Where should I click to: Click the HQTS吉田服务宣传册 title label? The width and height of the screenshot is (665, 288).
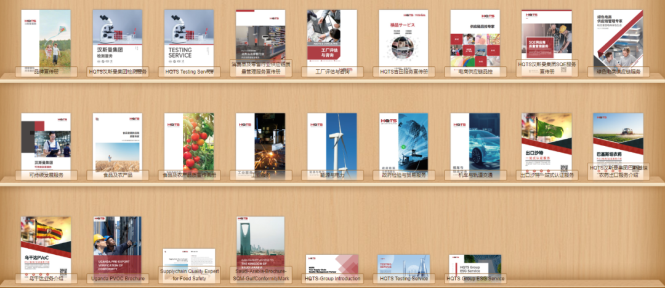pos(404,72)
